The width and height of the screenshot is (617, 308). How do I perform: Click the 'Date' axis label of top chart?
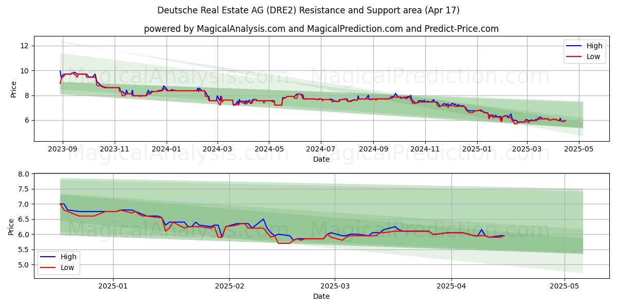point(321,160)
